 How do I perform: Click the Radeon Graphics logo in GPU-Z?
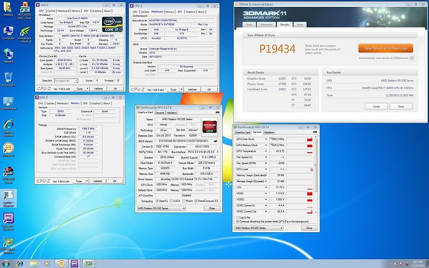pyautogui.click(x=210, y=127)
